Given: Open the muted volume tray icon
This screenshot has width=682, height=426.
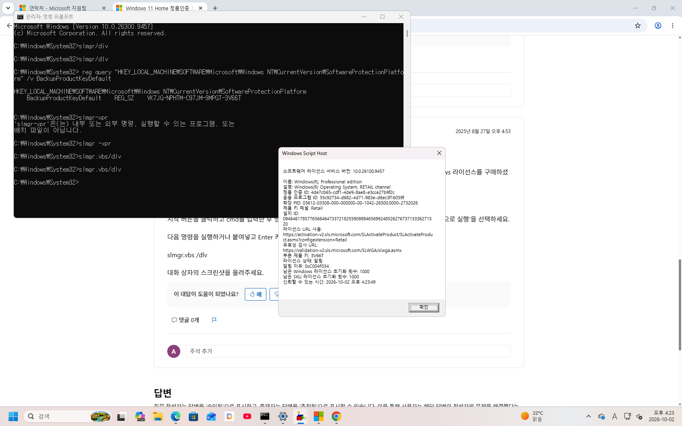Looking at the screenshot, I should [x=639, y=416].
